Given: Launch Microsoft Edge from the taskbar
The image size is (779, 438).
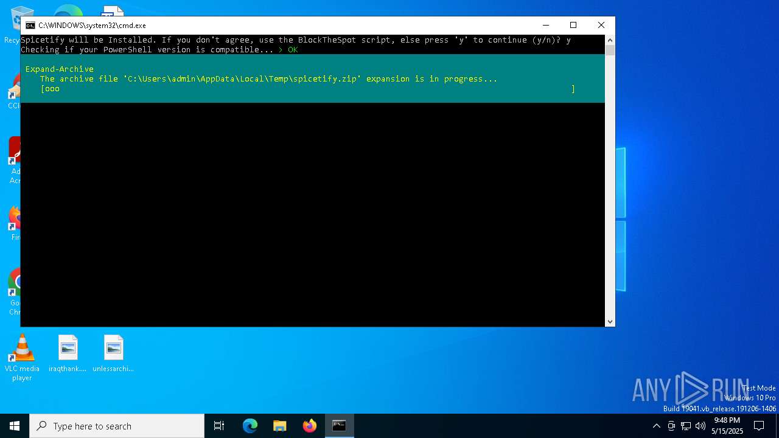Looking at the screenshot, I should (250, 426).
